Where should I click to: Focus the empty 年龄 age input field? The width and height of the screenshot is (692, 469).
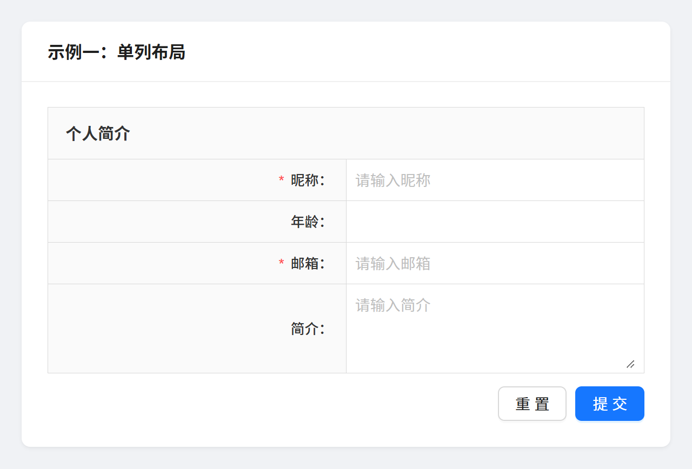coord(495,222)
